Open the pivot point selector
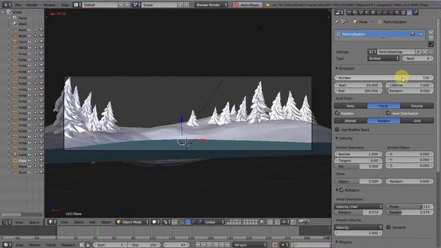This screenshot has height=248, width=441. pos(166,222)
